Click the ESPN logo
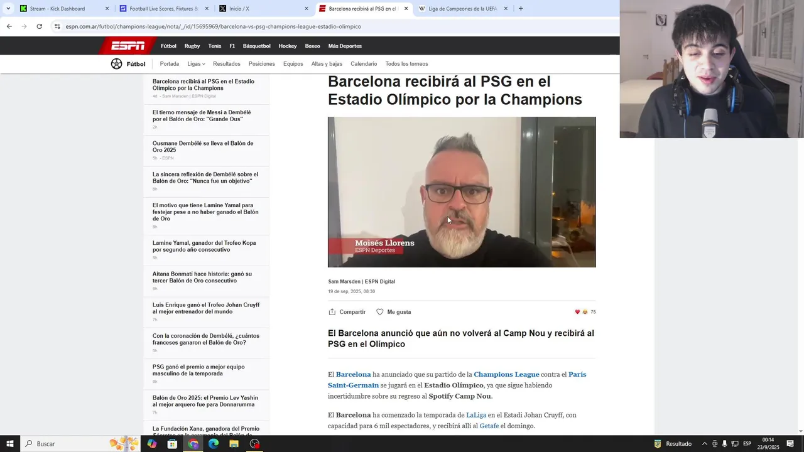804x452 pixels. pos(128,46)
